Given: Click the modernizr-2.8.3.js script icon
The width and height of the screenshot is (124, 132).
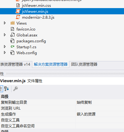Looking at the screenshot, I should point(18,17).
